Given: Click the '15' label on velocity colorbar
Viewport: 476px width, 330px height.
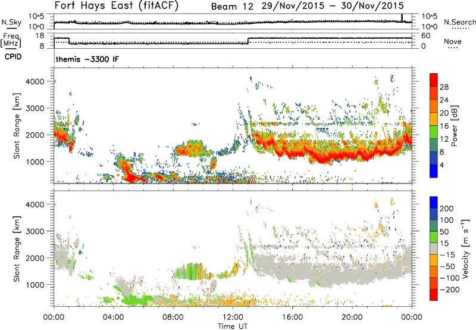Looking at the screenshot, I should click(x=444, y=244).
